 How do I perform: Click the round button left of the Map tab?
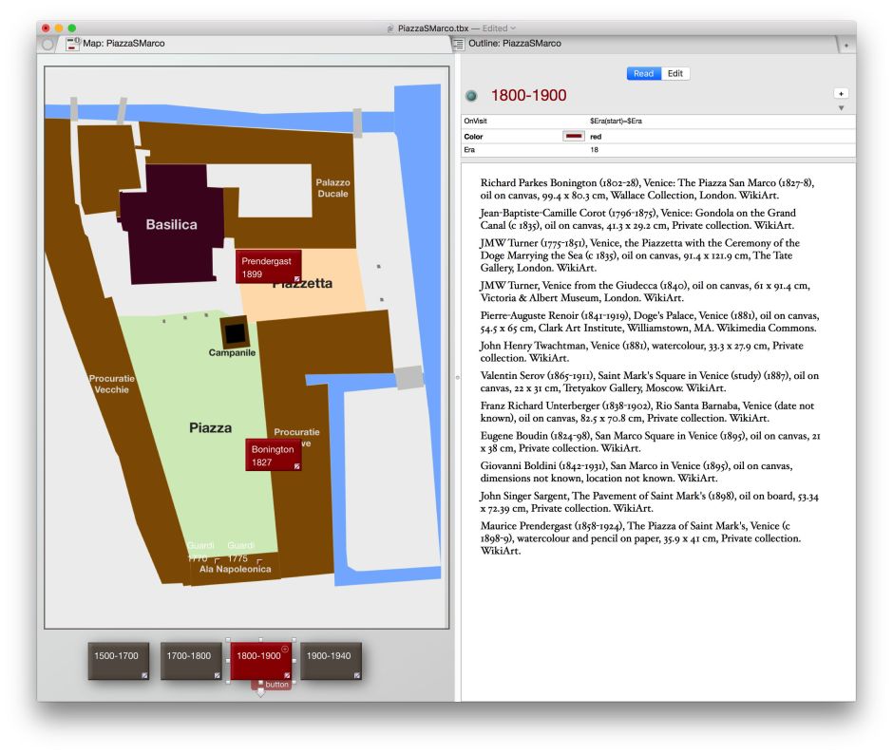point(48,44)
